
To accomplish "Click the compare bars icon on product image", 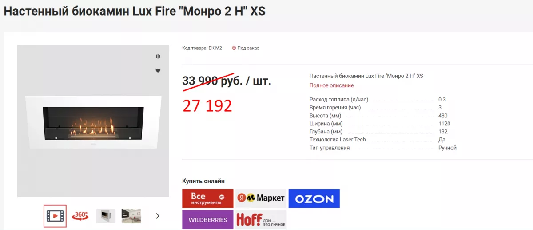I will click(x=158, y=56).
